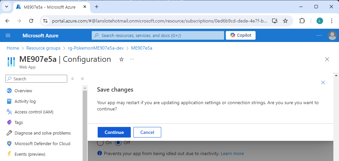The height and width of the screenshot is (161, 339).
Task: Click the blue info icon beside Prevents your app
Action: coord(100,153)
